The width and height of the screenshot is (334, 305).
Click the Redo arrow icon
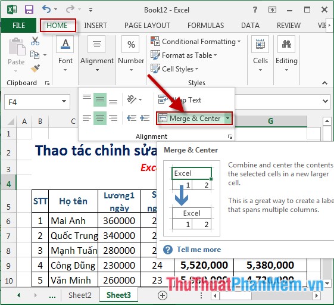click(x=70, y=9)
